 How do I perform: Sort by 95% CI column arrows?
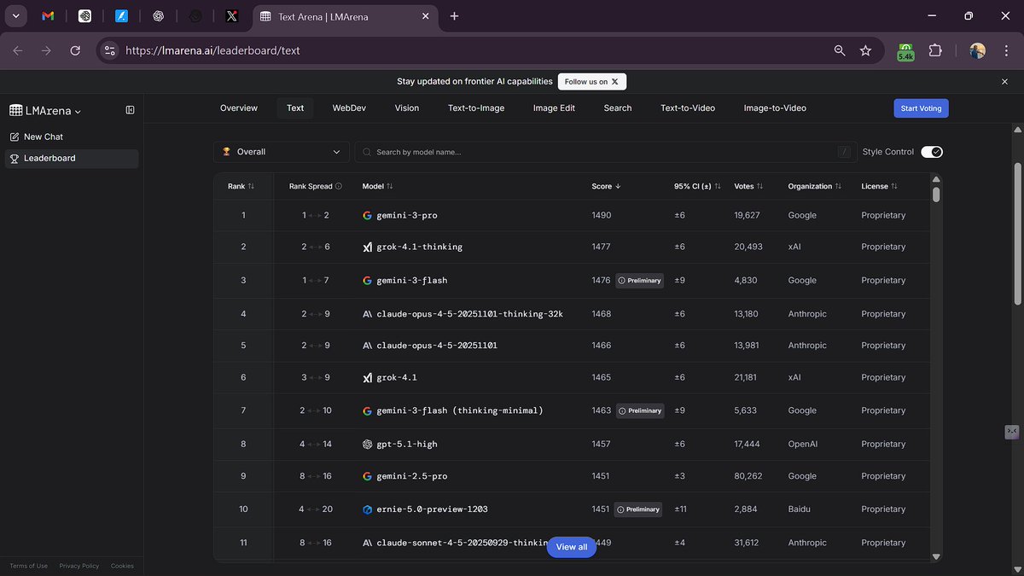pyautogui.click(x=718, y=186)
